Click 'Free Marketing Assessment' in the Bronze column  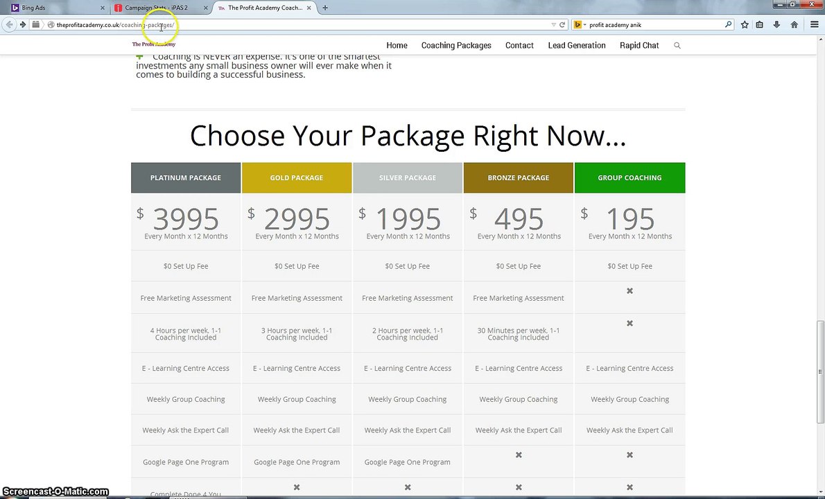click(519, 298)
